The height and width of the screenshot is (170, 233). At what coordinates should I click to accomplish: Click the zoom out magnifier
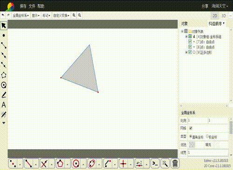[80, 15]
